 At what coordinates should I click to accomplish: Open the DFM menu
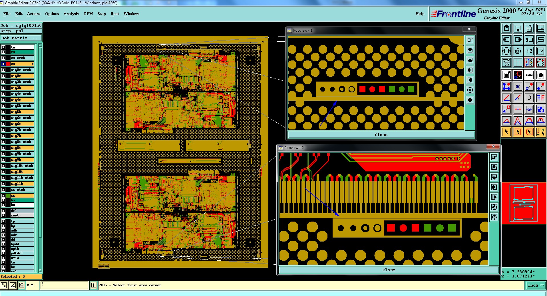coord(88,14)
